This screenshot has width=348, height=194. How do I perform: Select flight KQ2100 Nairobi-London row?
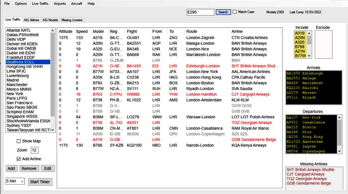(x=169, y=145)
